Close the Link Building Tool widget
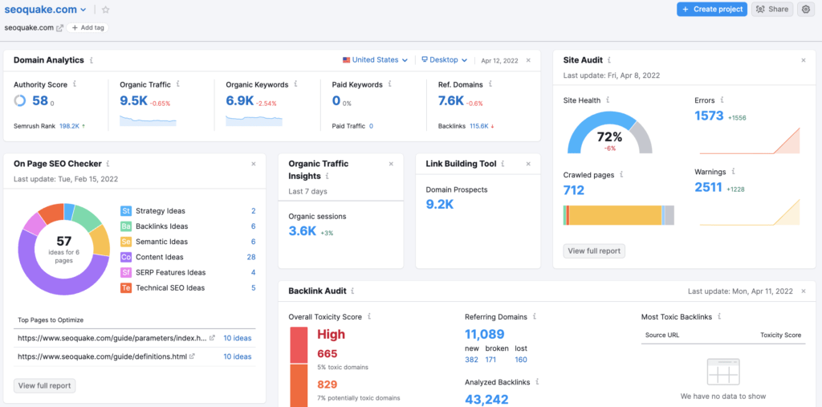 [x=528, y=164]
